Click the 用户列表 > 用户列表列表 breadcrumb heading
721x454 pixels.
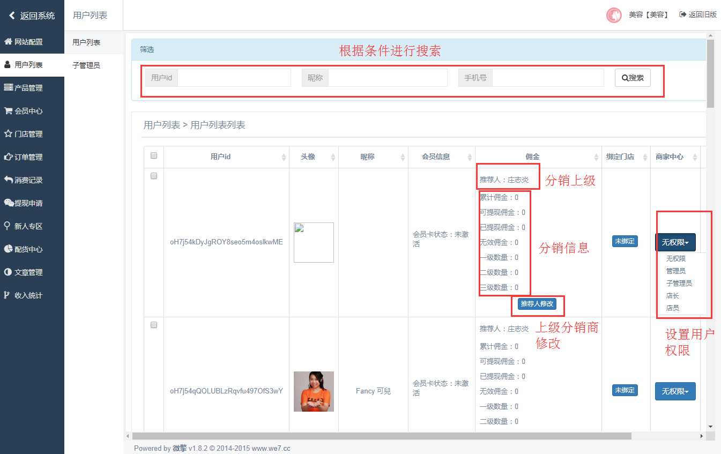[x=195, y=125]
